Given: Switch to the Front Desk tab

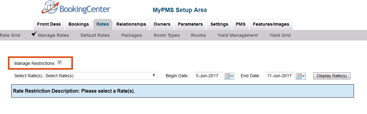Looking at the screenshot, I should 49,24.
